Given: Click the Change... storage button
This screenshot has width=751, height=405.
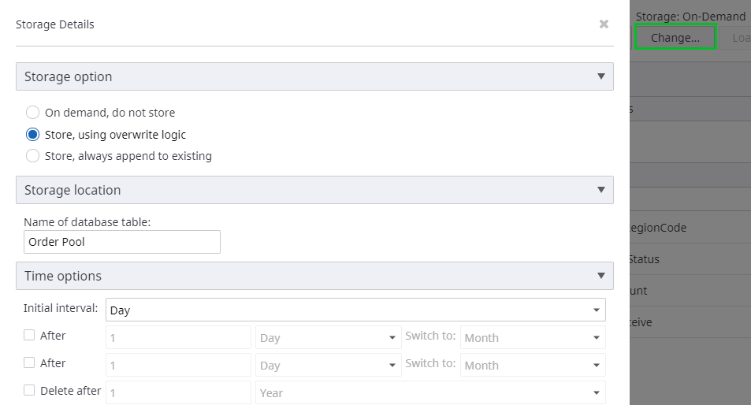Looking at the screenshot, I should click(x=675, y=37).
